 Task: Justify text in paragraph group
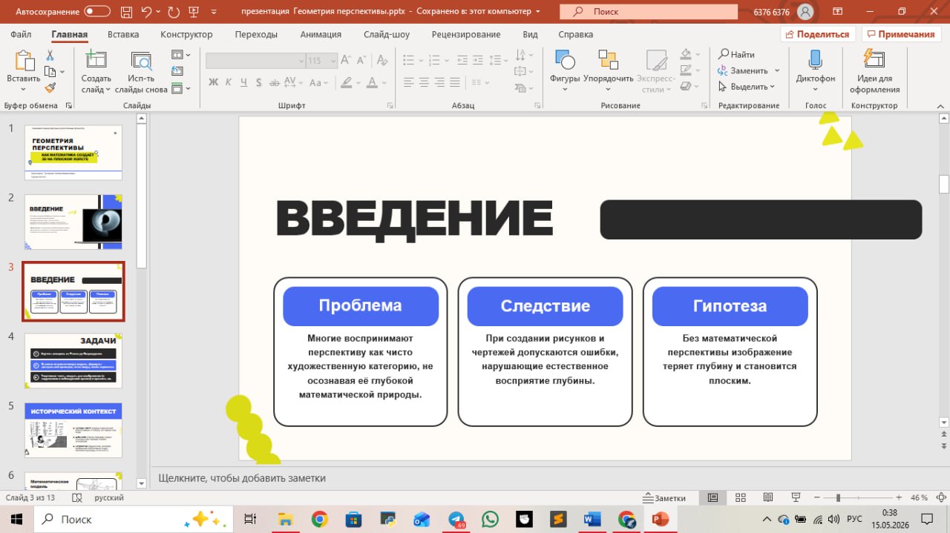click(454, 82)
